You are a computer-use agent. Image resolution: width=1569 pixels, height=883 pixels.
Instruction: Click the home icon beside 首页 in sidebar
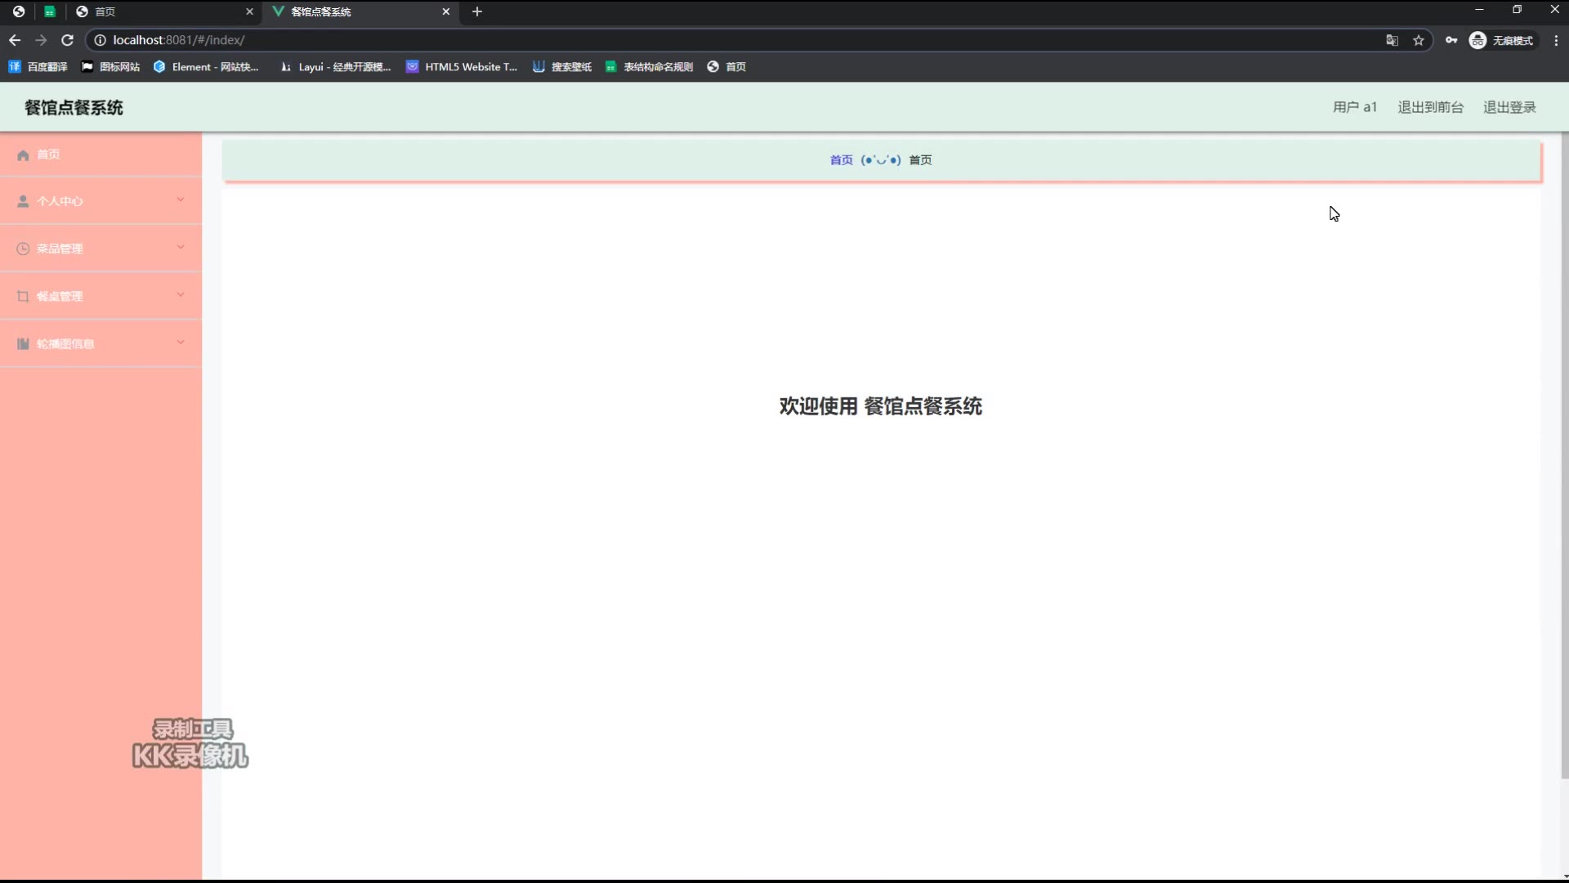[x=23, y=155]
